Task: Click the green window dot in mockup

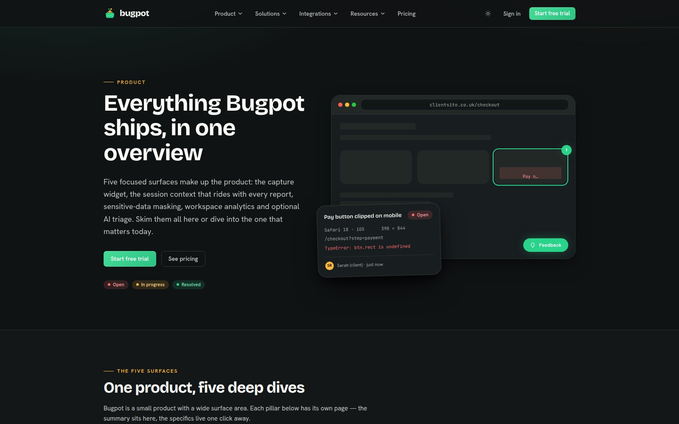Action: click(354, 105)
